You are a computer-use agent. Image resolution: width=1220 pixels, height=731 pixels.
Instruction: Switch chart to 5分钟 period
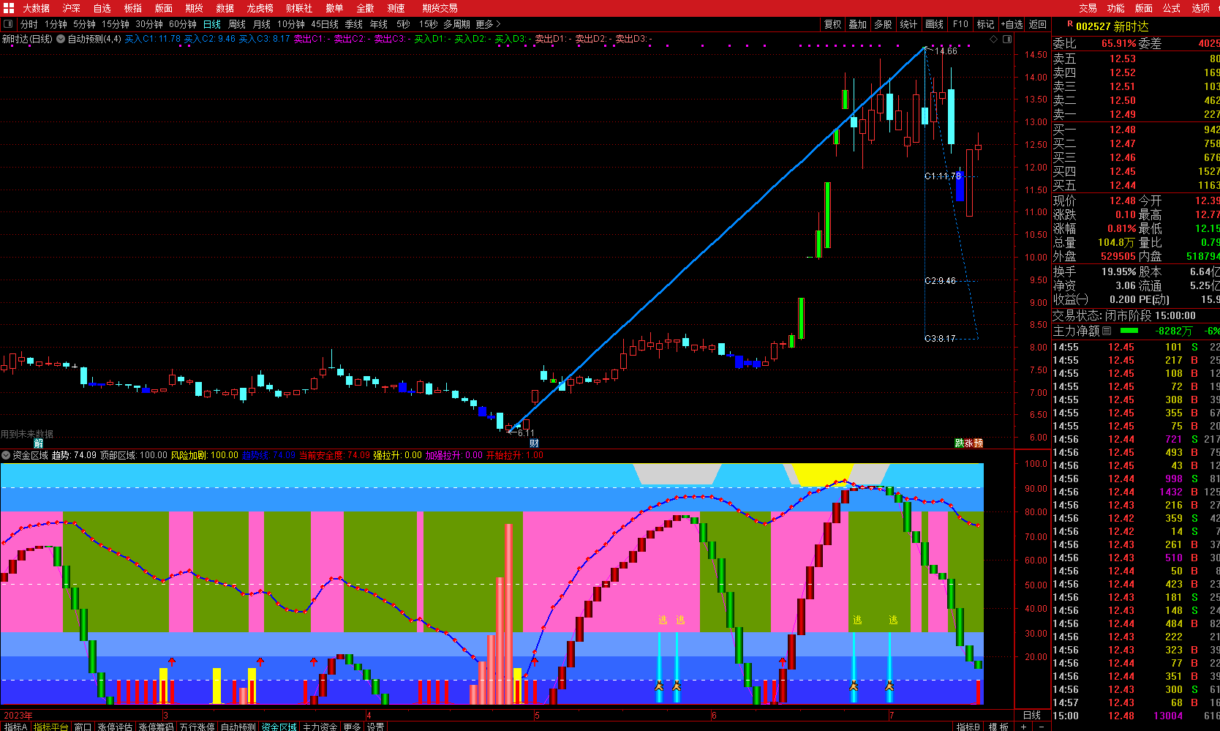84,24
